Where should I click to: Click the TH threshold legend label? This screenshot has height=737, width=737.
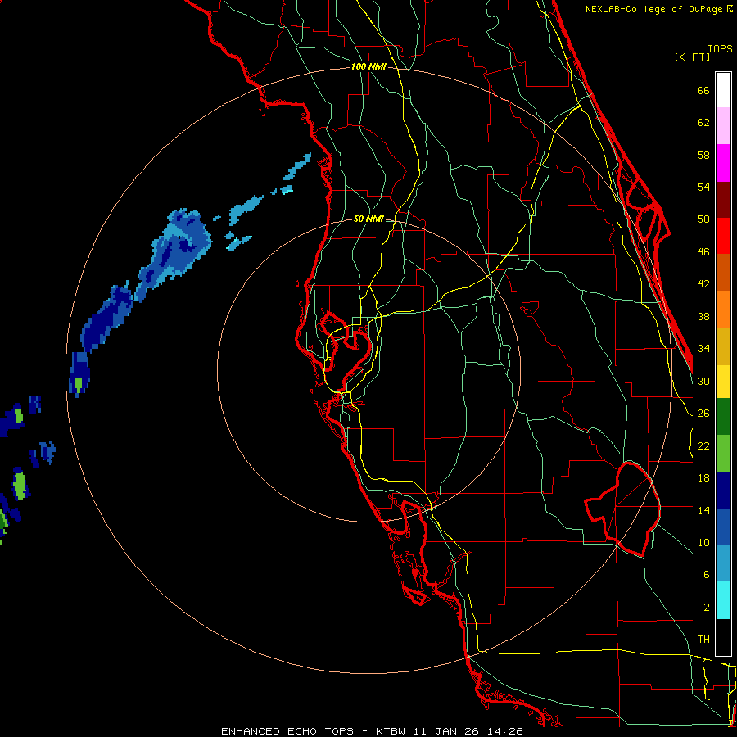pos(703,640)
